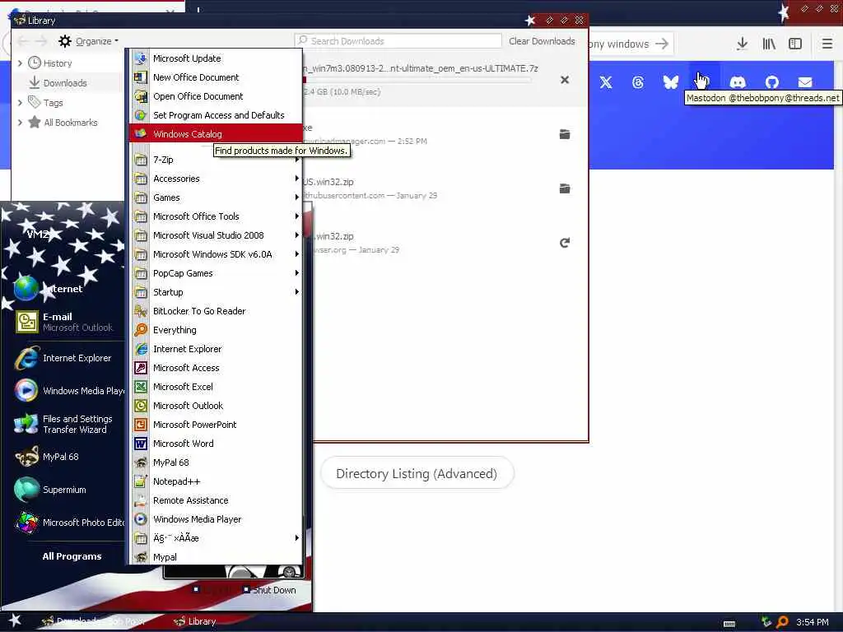Click the Threads social icon
843x632 pixels.
coord(638,82)
